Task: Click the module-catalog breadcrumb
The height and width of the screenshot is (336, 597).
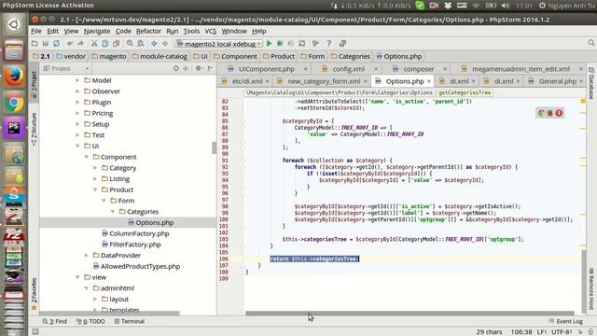Action: click(160, 56)
